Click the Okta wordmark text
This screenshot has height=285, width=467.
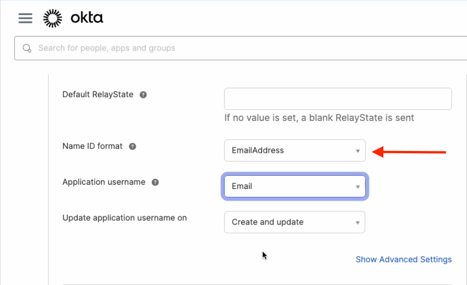pyautogui.click(x=86, y=18)
